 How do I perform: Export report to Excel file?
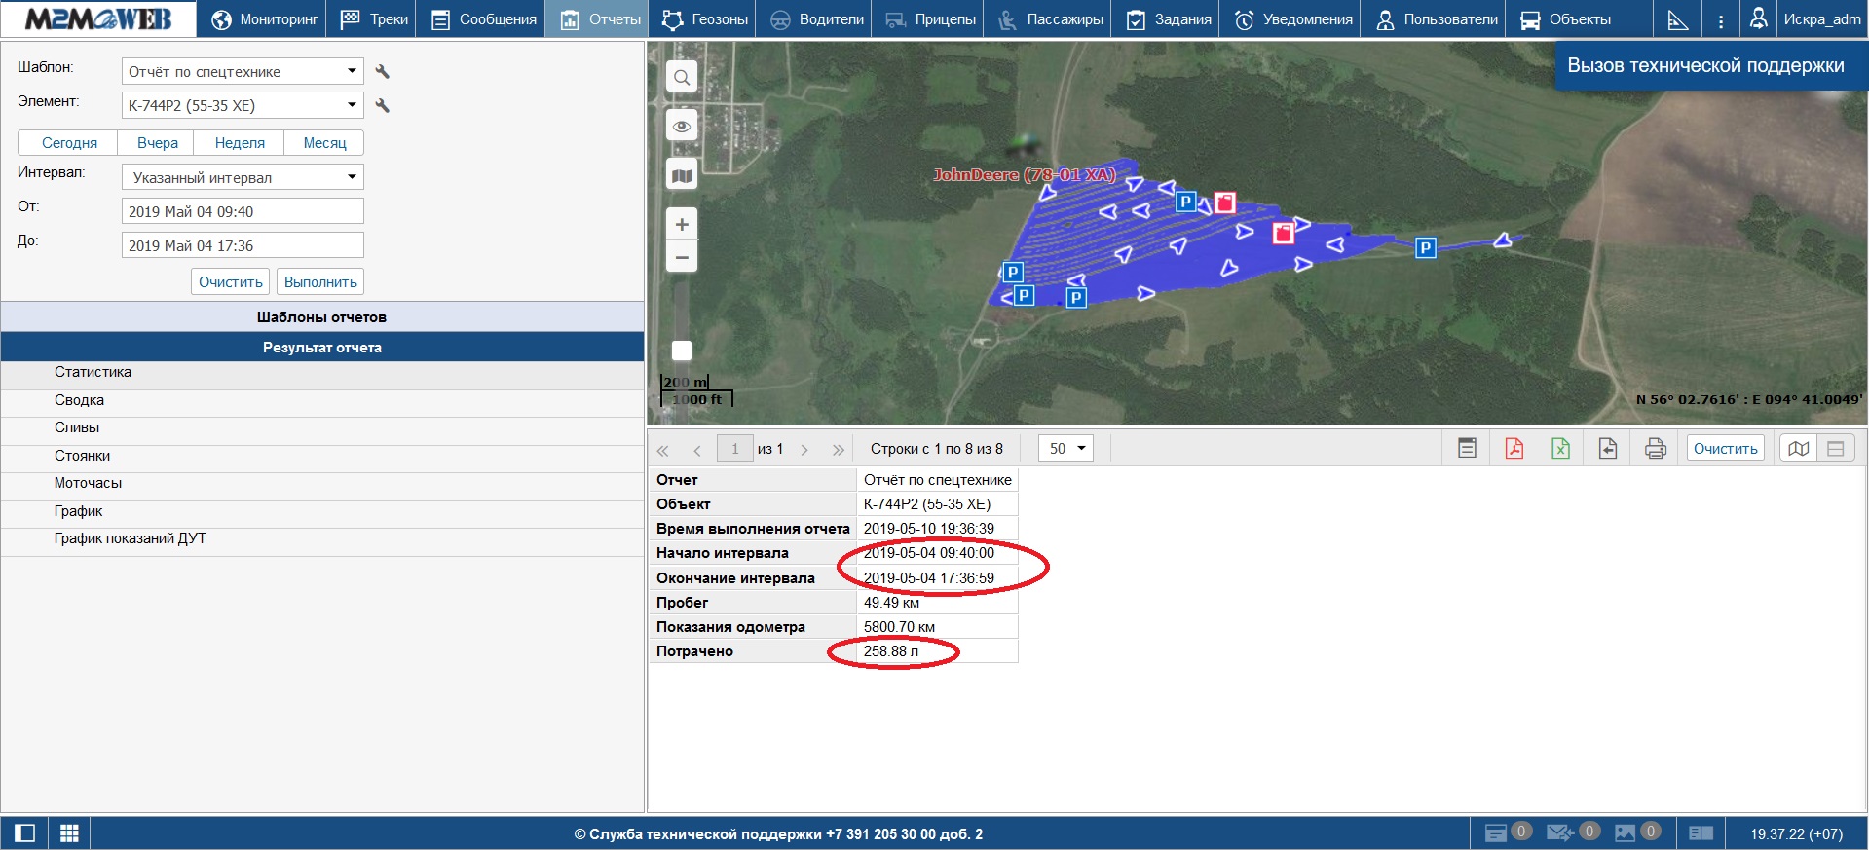point(1560,449)
